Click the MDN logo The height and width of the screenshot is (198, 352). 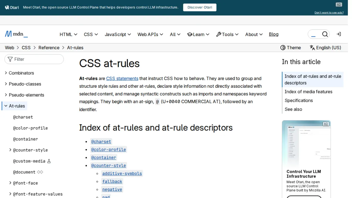coord(16,34)
